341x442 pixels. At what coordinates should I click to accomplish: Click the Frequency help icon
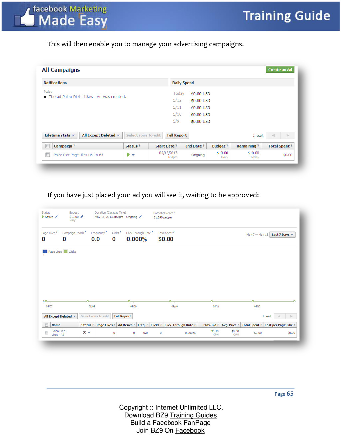tap(106, 232)
